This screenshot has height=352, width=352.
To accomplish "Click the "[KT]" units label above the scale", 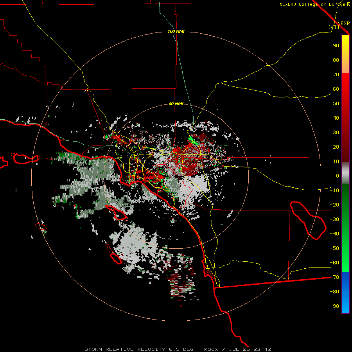I will point(334,27).
